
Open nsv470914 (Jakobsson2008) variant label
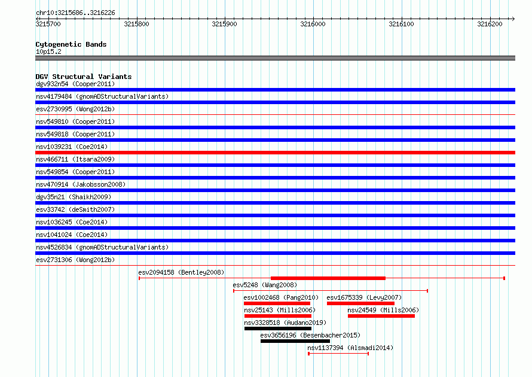(x=81, y=184)
